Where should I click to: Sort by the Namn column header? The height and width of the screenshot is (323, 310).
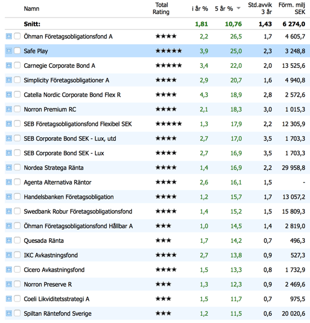click(32, 8)
